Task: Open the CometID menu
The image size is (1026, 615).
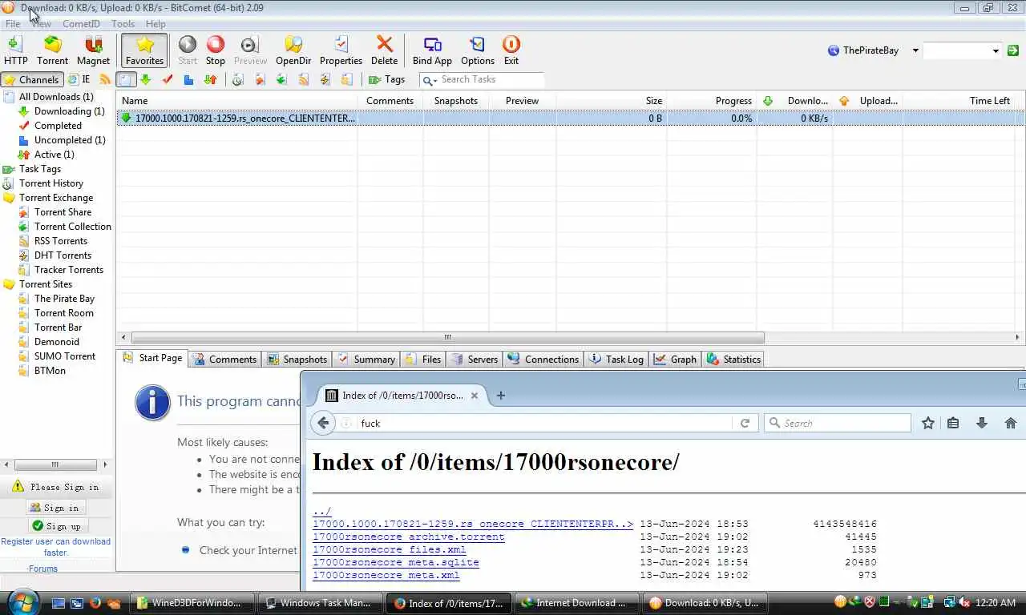Action: click(81, 24)
